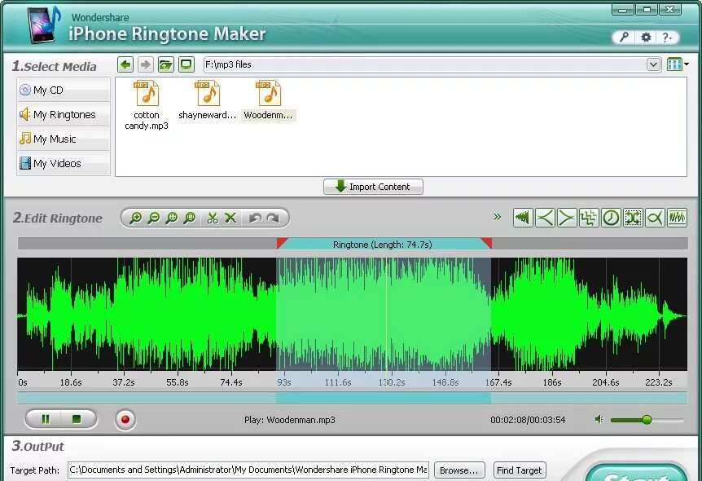Click the looped curve effect icon
Screen dimensions: 702x481
(x=655, y=218)
